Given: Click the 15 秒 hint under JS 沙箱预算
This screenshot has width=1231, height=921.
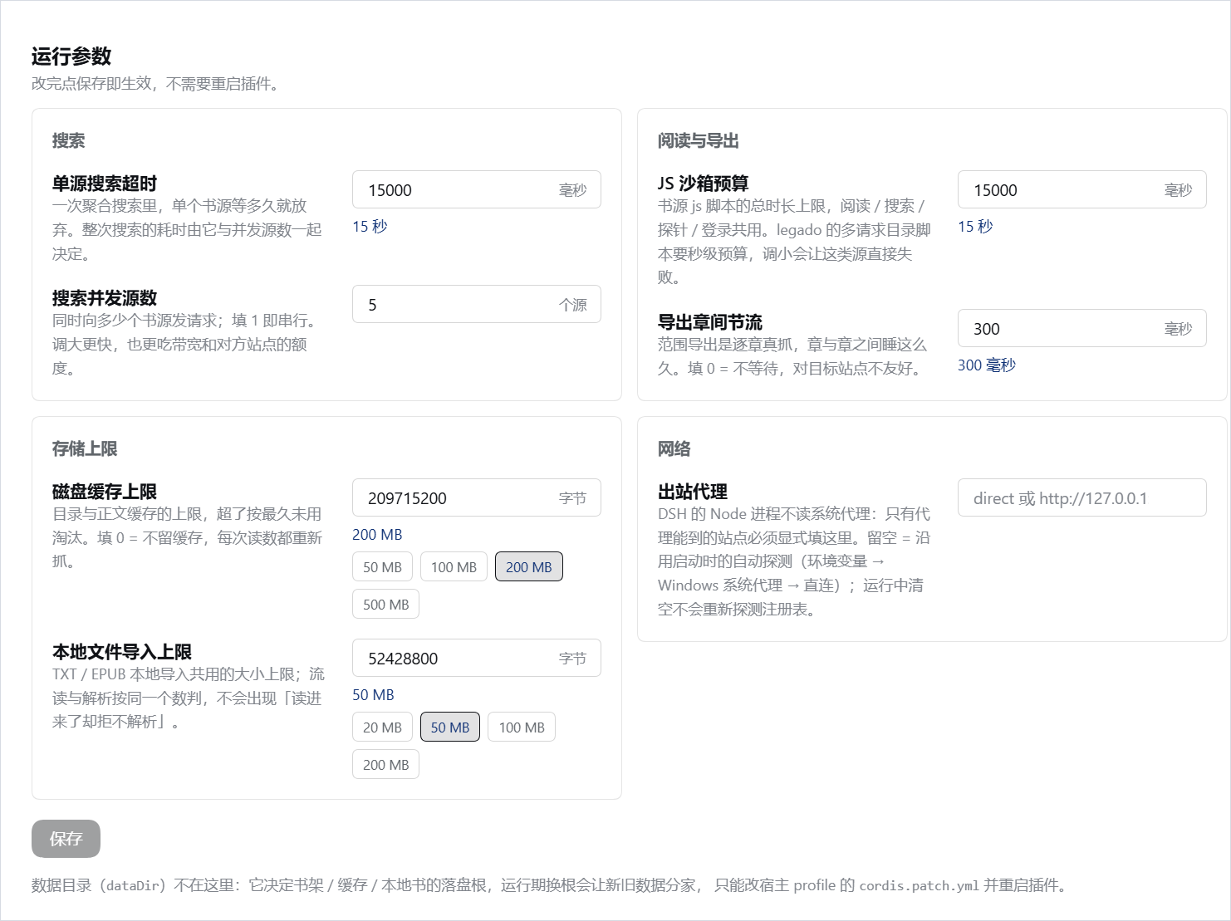Looking at the screenshot, I should click(x=975, y=227).
